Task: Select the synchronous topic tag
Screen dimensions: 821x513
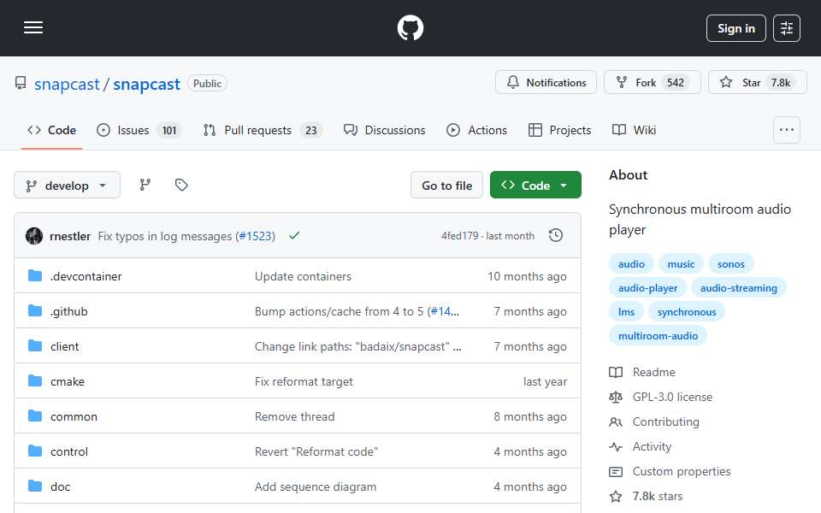Action: click(687, 312)
